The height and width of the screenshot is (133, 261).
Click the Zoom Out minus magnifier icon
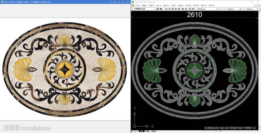[x=186, y=9]
